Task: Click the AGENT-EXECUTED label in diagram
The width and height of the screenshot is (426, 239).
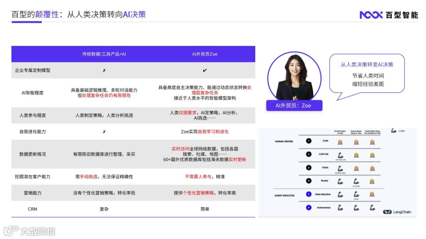Action: tap(284, 195)
